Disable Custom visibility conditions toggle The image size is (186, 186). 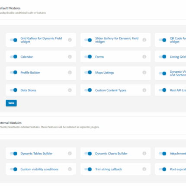13,169
